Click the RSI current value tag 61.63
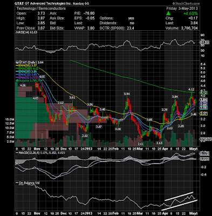Image resolution: width=212 pixels, height=216 pixels. tap(204, 43)
